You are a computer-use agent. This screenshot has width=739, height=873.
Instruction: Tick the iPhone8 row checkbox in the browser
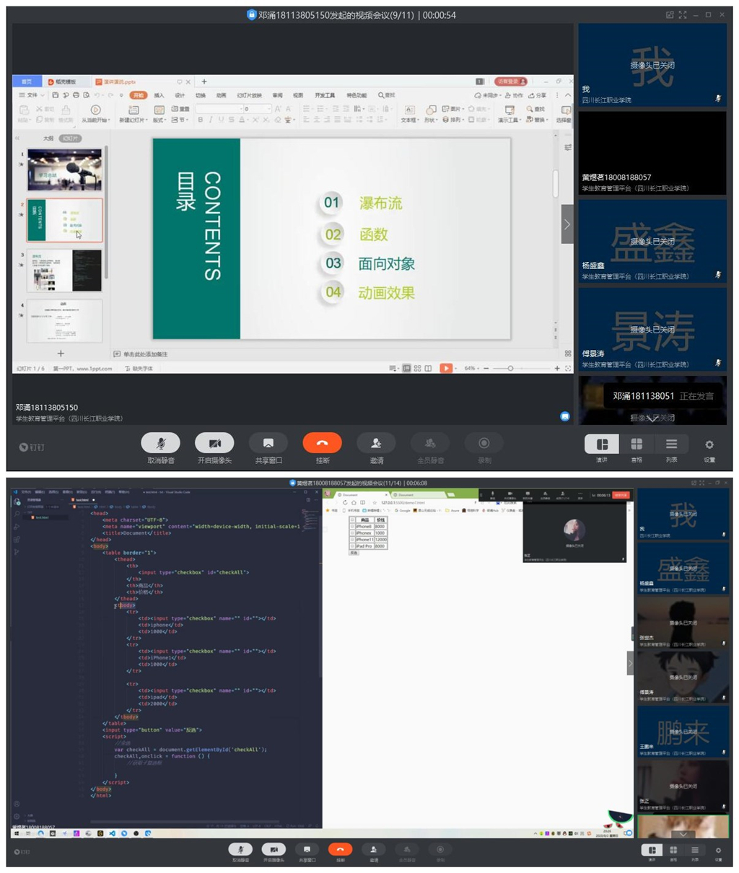[x=352, y=527]
